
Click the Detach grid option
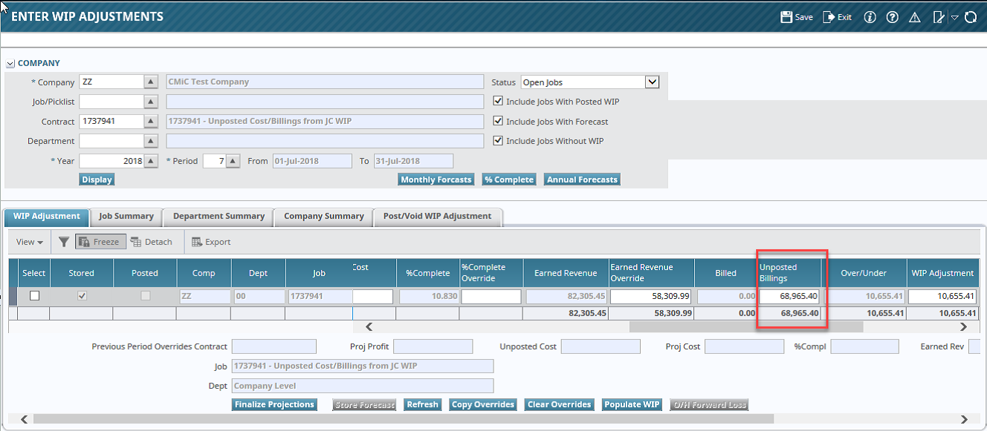click(152, 241)
